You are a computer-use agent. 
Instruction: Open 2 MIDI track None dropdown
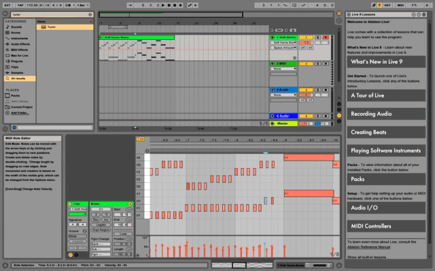tap(283, 68)
